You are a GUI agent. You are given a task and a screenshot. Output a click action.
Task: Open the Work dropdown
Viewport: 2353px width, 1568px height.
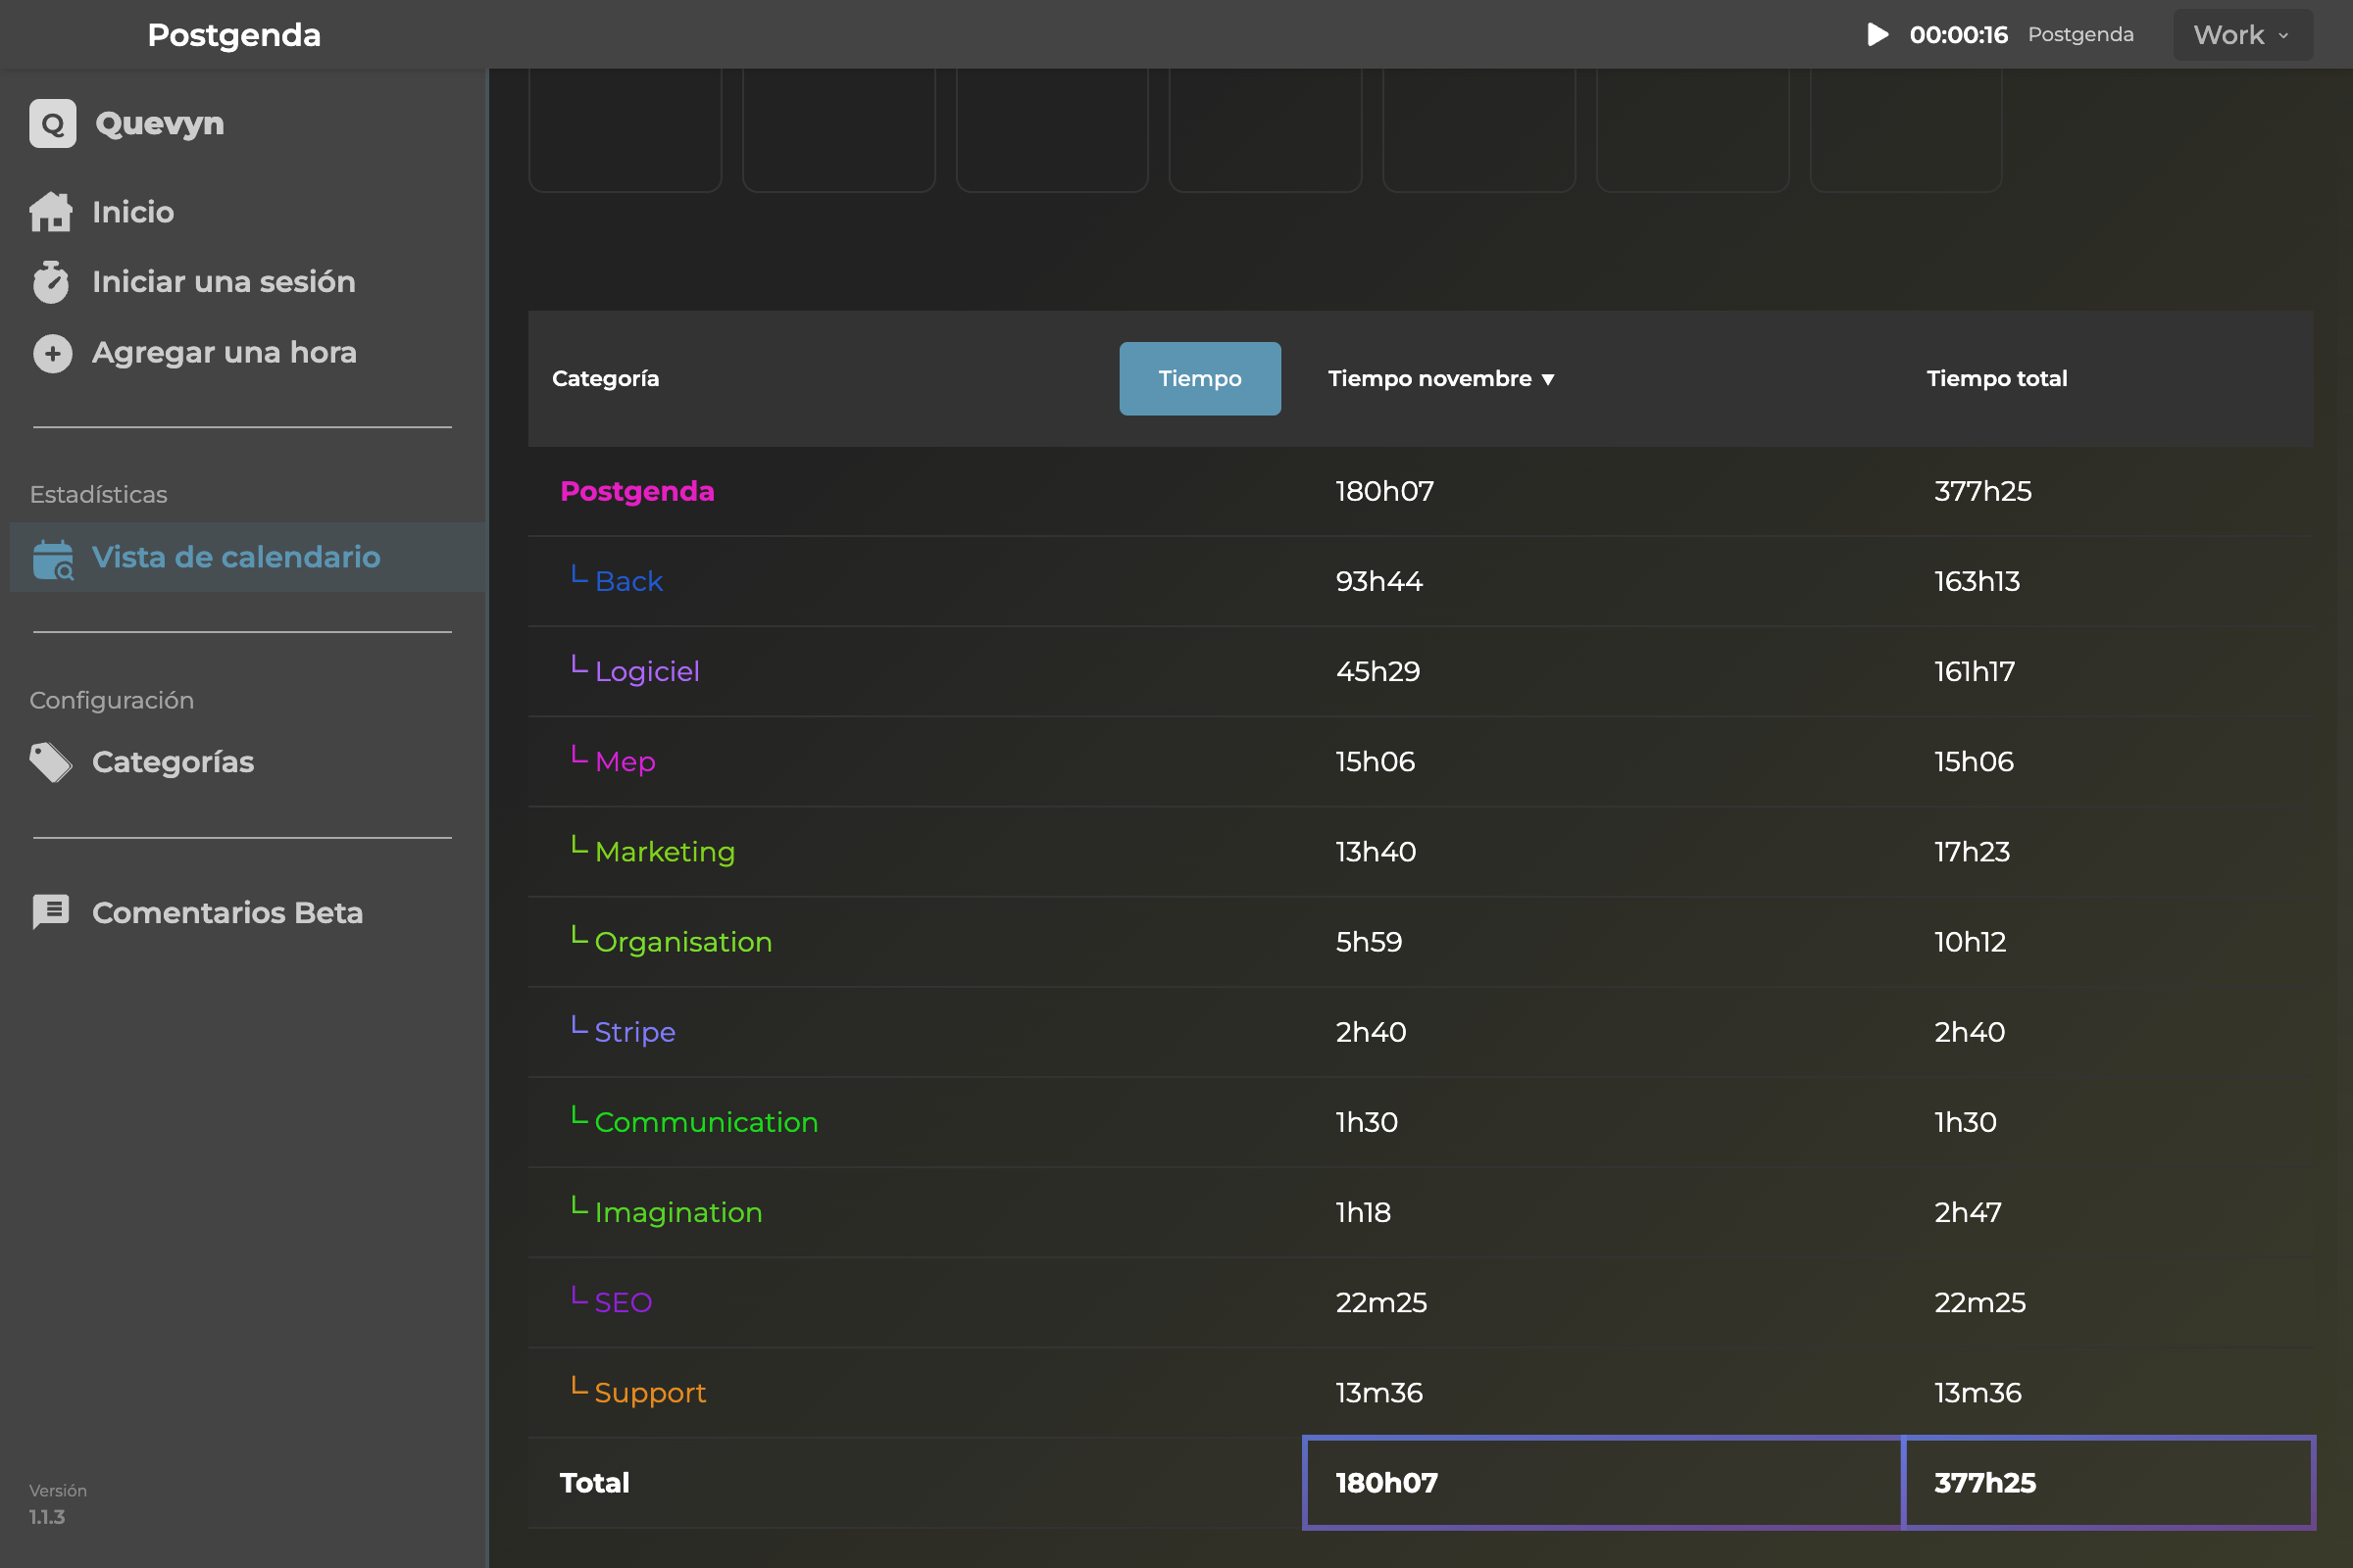pyautogui.click(x=2242, y=35)
